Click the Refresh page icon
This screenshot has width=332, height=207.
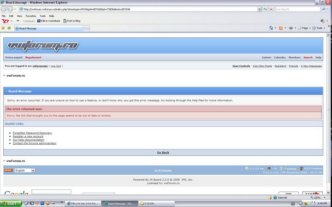265,9
